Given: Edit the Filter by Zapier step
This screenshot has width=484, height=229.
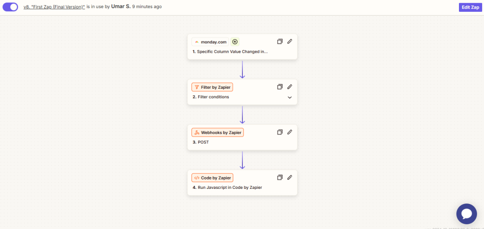Looking at the screenshot, I should [x=290, y=87].
